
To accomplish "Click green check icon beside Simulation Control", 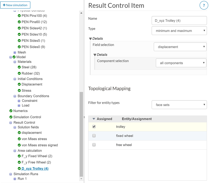I will click(11, 117).
